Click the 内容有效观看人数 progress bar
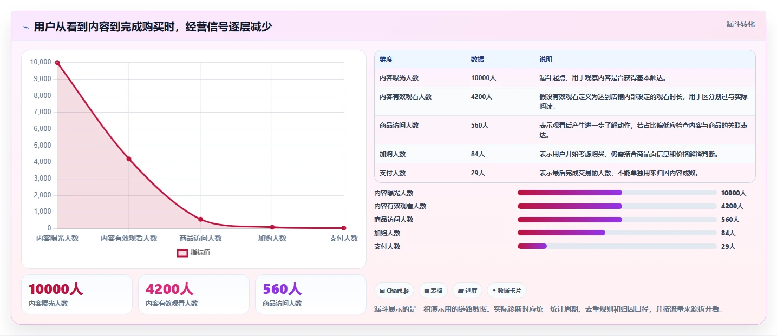The height and width of the screenshot is (336, 777). pos(617,206)
